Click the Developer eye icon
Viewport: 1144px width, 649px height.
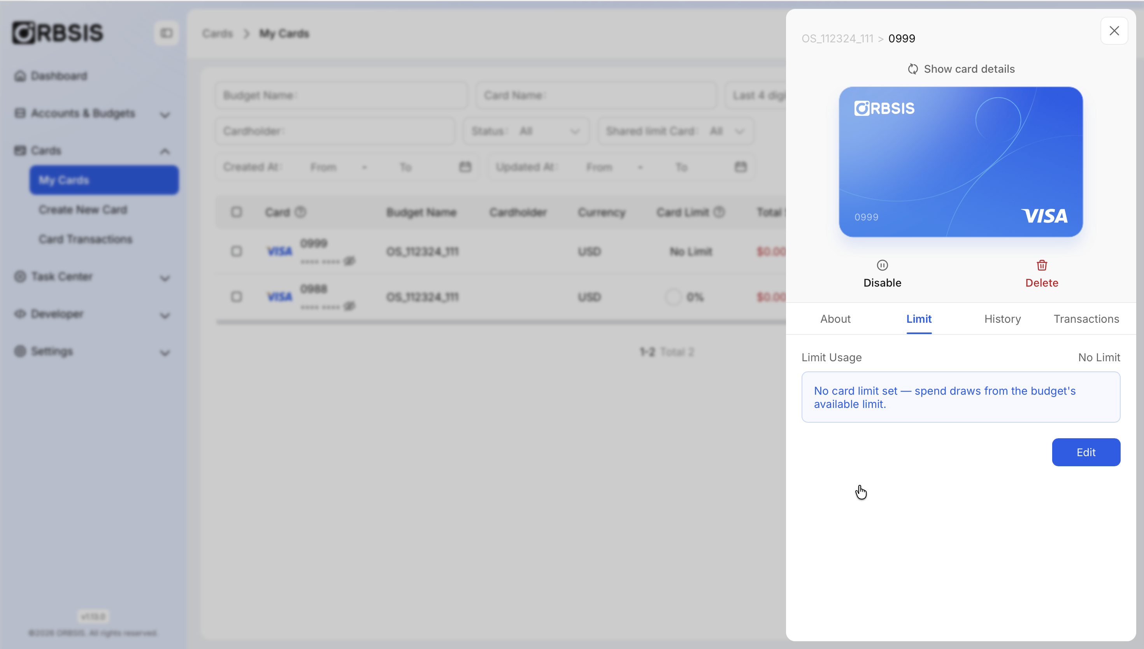coord(20,314)
